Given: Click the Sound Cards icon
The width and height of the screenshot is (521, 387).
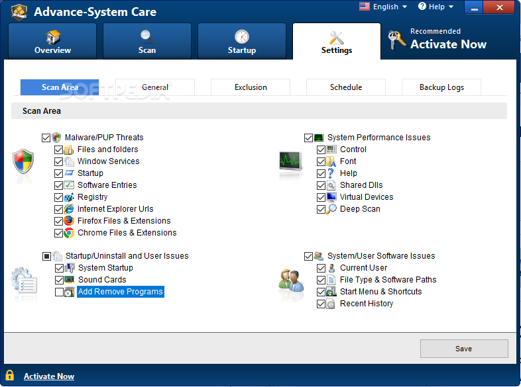Looking at the screenshot, I should [x=70, y=280].
